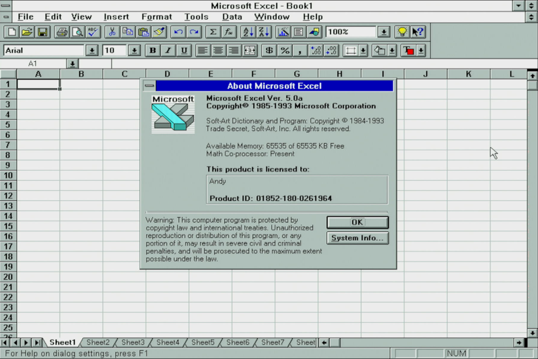538x359 pixels.
Task: Open the Function Wizard fx icon
Action: (x=229, y=32)
